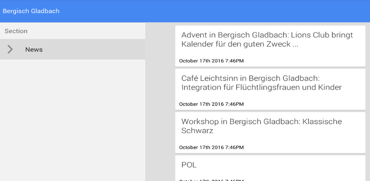Open the POL news card

(x=270, y=168)
